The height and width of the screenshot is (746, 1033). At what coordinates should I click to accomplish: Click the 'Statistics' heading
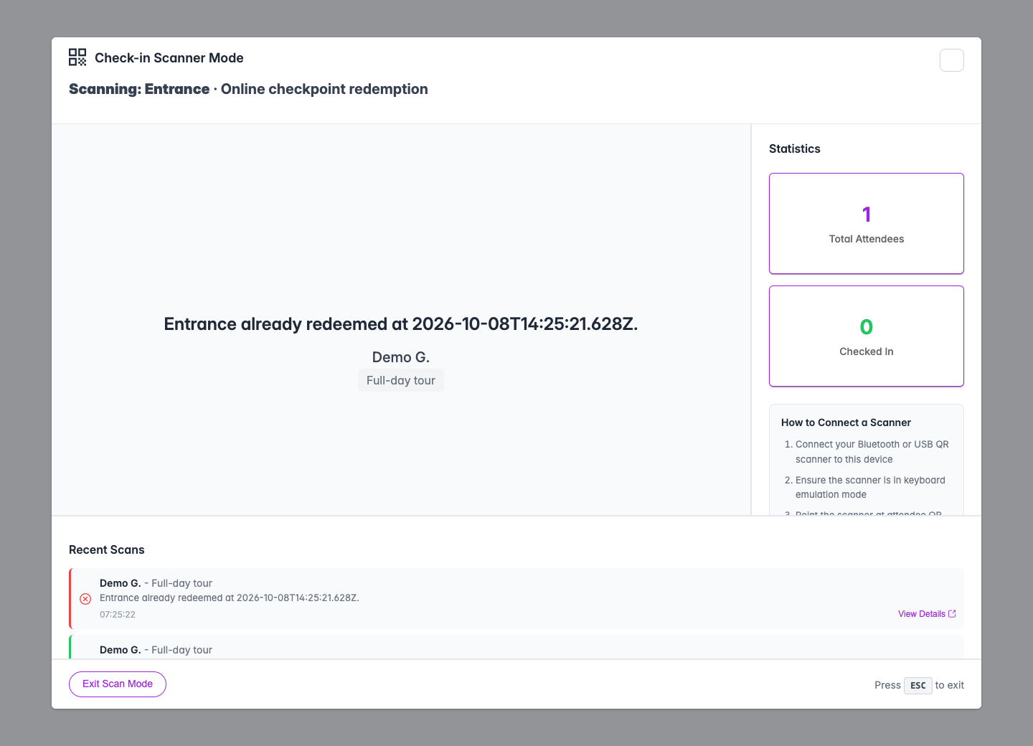795,149
